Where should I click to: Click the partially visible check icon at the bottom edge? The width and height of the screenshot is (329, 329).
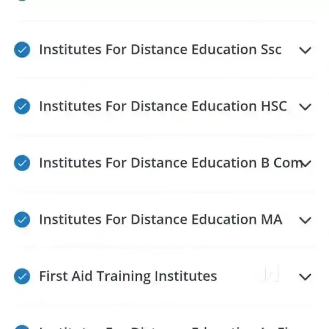tap(22, 327)
